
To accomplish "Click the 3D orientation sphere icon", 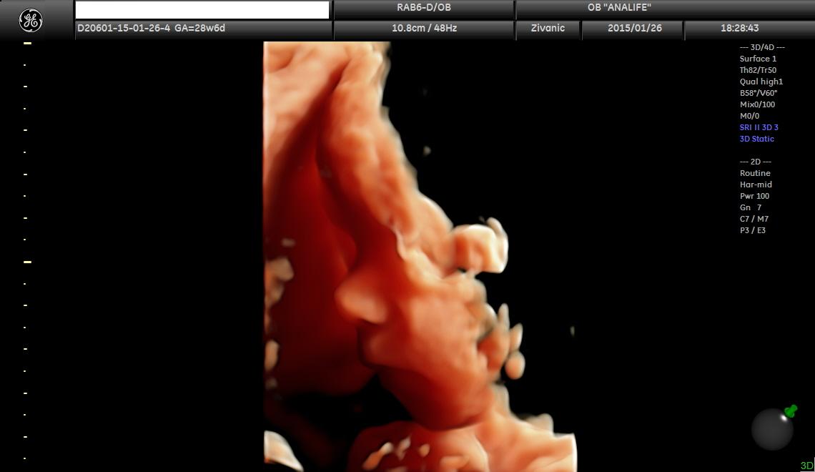I will (x=772, y=429).
